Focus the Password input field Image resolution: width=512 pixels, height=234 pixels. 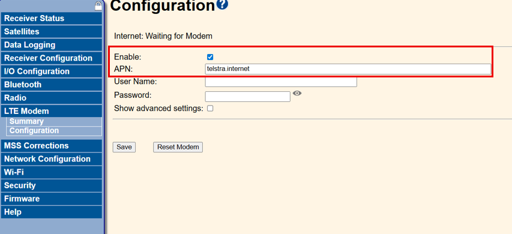pos(247,97)
